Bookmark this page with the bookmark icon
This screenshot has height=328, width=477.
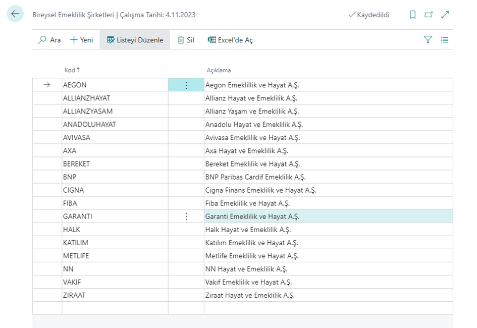click(x=412, y=15)
